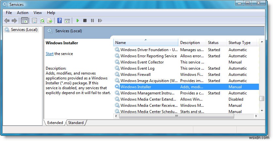Click gear icon of Windows Event Collector
The width and height of the screenshot is (273, 141).
pos(117,62)
